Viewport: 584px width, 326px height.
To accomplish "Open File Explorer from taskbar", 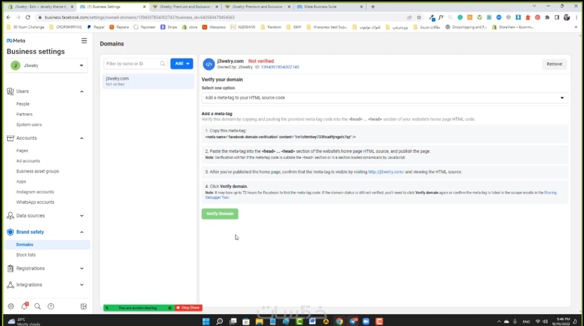I will (260, 321).
